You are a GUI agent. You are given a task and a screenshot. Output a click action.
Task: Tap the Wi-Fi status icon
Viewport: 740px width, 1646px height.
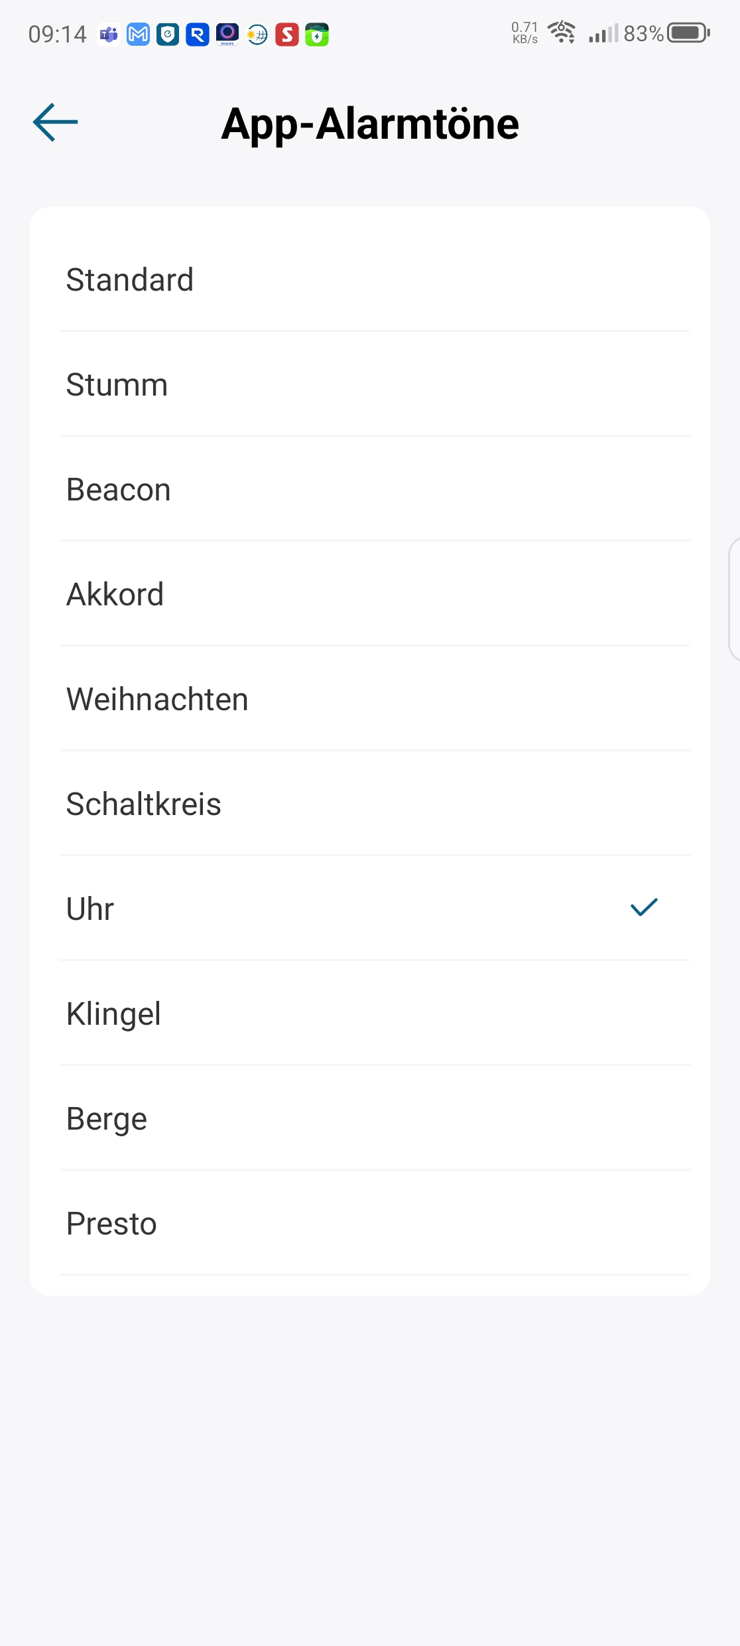tap(562, 33)
